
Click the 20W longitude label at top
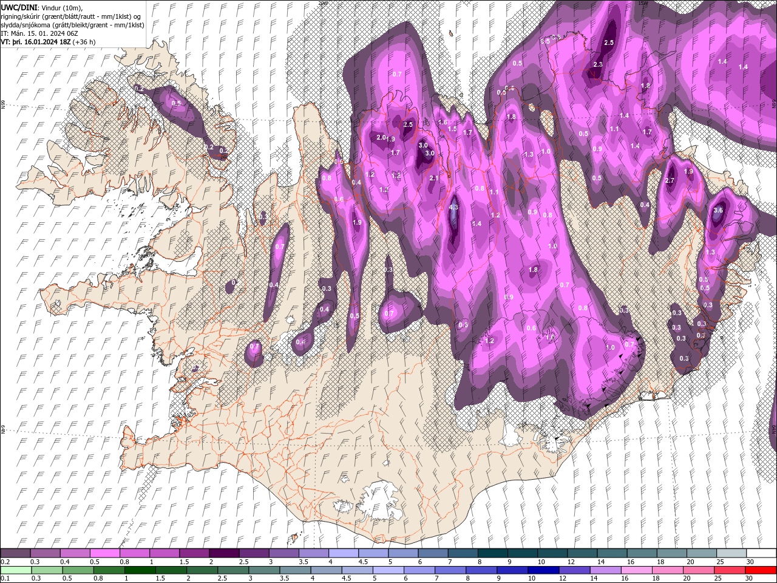(323, 2)
